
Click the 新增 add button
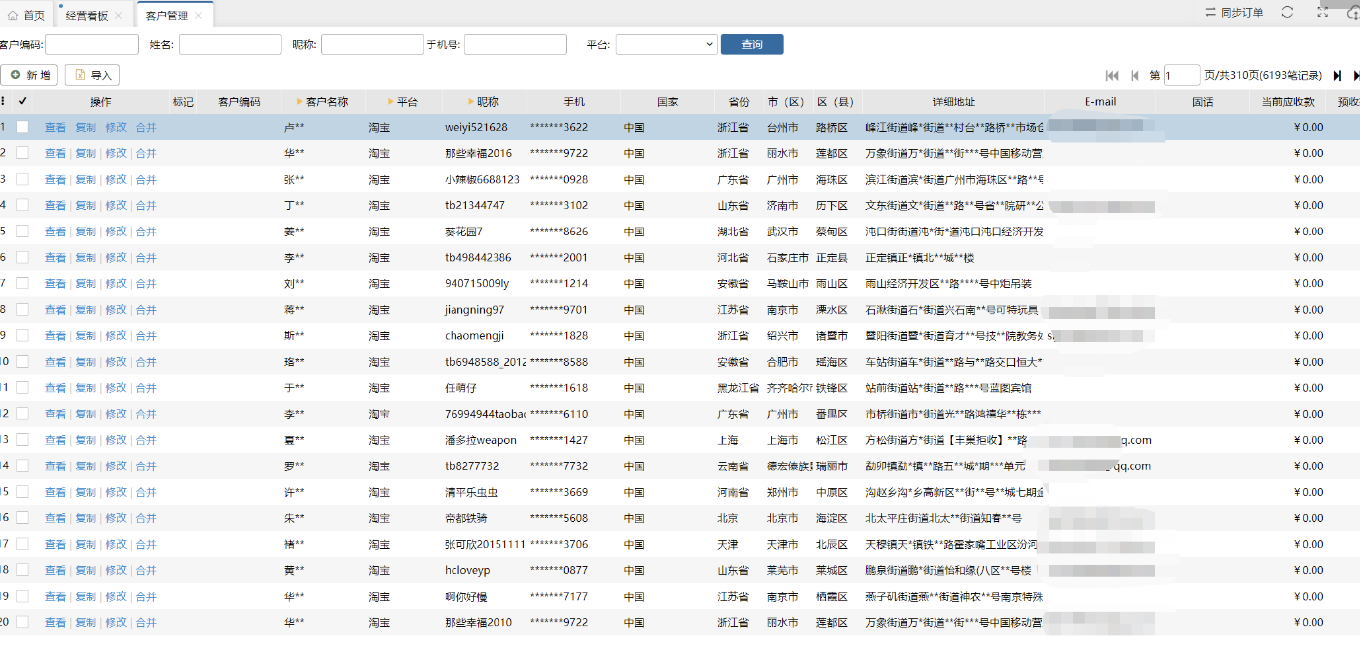coord(29,75)
